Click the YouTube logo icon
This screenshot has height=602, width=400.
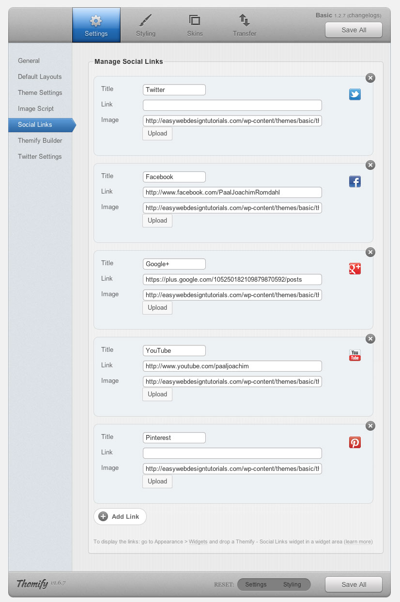pyautogui.click(x=355, y=355)
